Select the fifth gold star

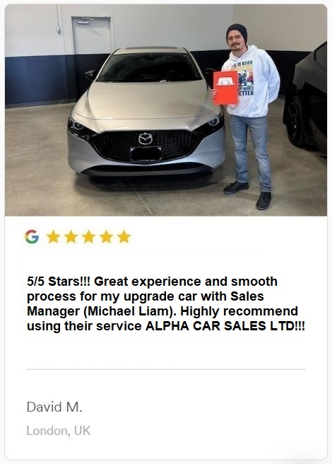(124, 236)
